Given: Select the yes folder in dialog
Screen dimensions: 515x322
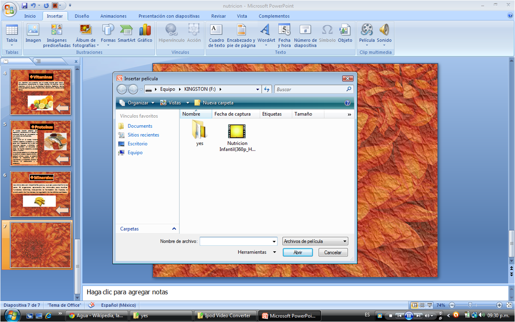Looking at the screenshot, I should tap(200, 133).
